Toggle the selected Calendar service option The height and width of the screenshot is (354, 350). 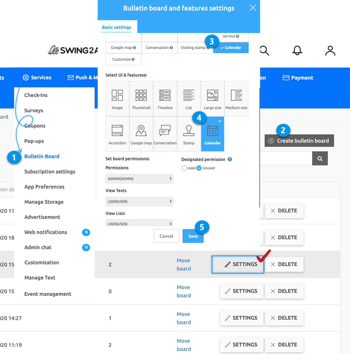coord(231,48)
